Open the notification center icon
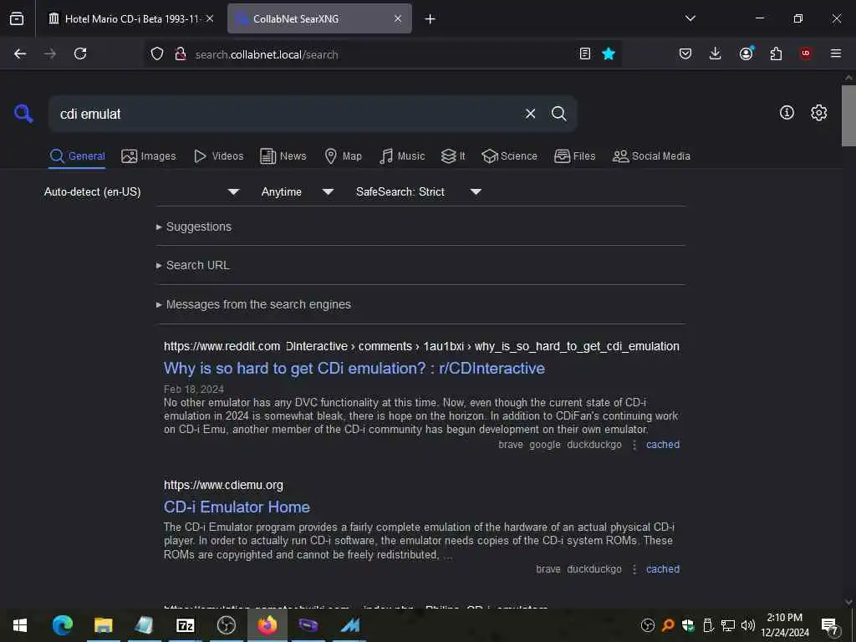The width and height of the screenshot is (856, 642). [830, 625]
